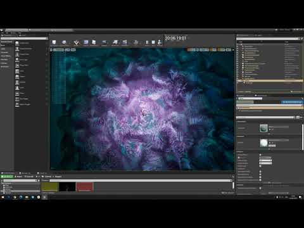Open View Options in the Content Browser
This screenshot has width=304, height=228.
(x=227, y=193)
